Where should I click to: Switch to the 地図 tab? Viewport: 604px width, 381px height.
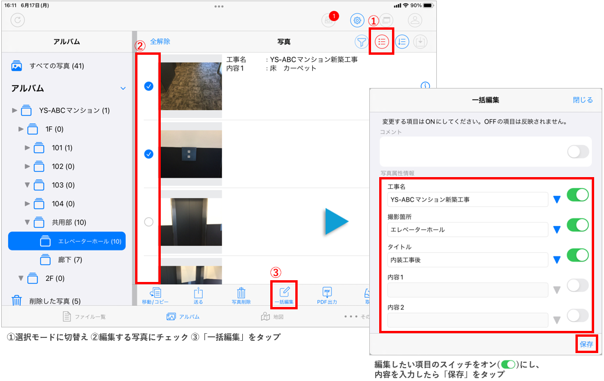(x=273, y=317)
